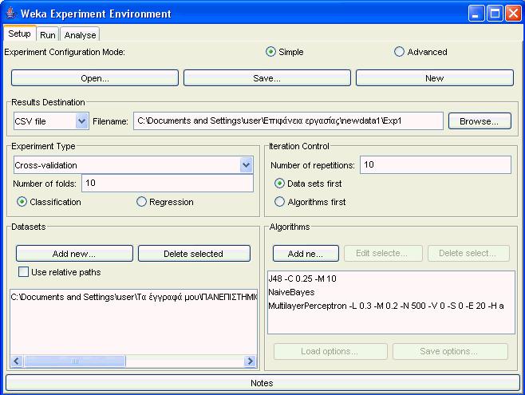This screenshot has height=395, width=525.
Task: Add new dataset with Add new... button
Action: pyautogui.click(x=74, y=254)
